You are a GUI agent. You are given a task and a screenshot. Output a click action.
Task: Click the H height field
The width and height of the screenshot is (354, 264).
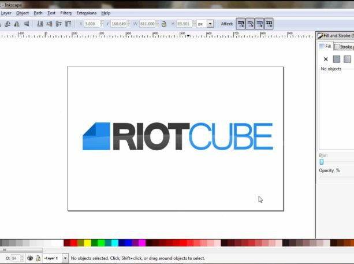[184, 24]
